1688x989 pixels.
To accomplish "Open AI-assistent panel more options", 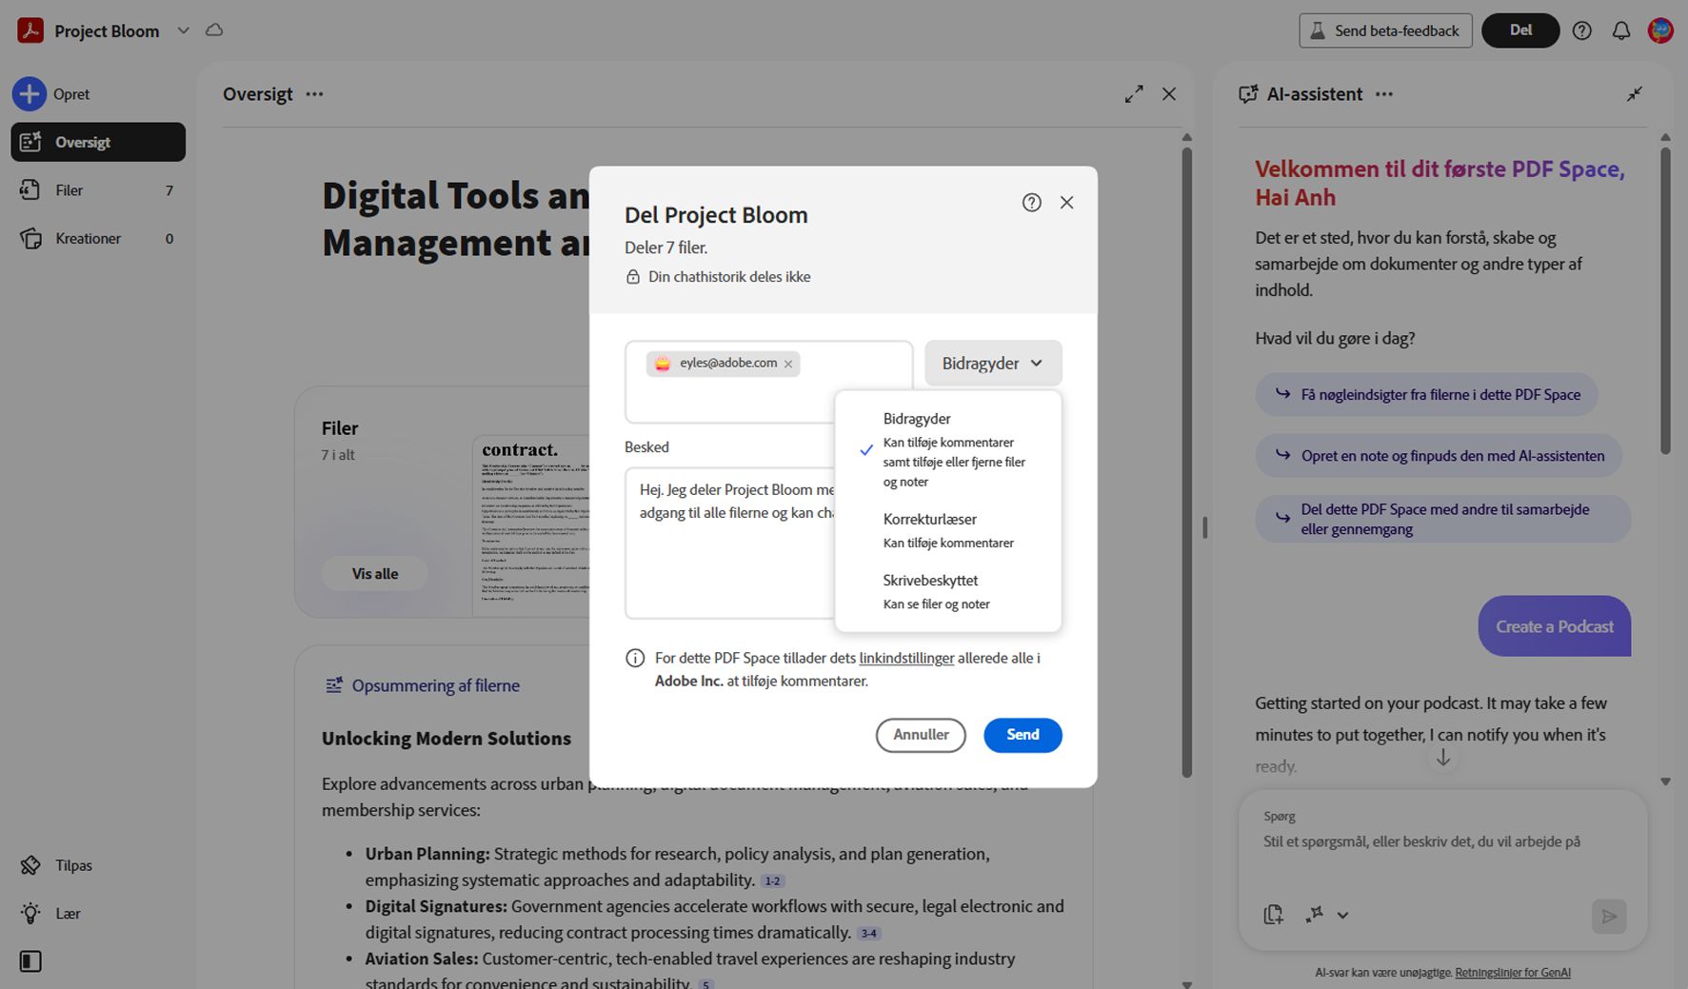I will [1384, 94].
